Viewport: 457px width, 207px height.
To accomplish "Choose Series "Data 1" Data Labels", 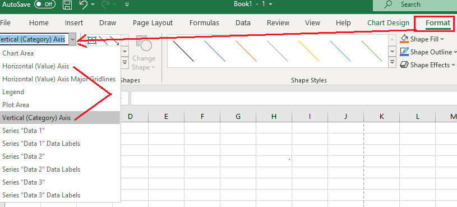I will (x=60, y=144).
